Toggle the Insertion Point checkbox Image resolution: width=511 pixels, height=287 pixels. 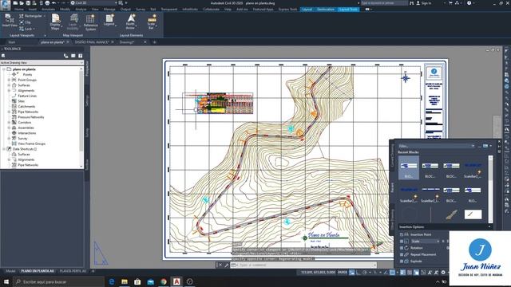(402, 234)
